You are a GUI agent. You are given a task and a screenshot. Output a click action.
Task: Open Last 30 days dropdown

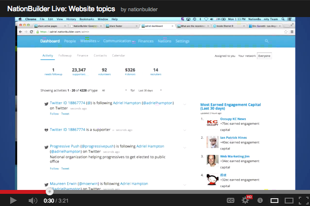[150, 91]
